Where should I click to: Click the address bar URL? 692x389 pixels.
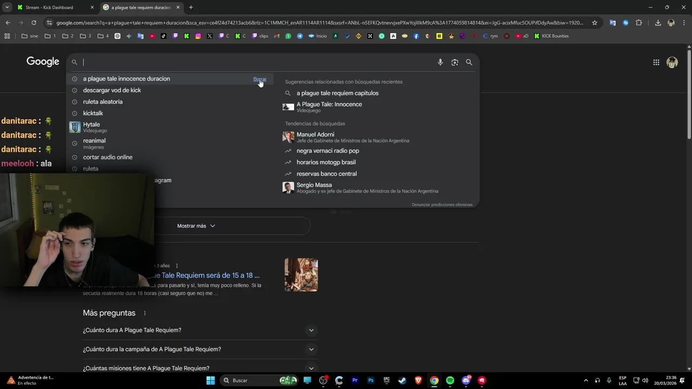(x=319, y=23)
